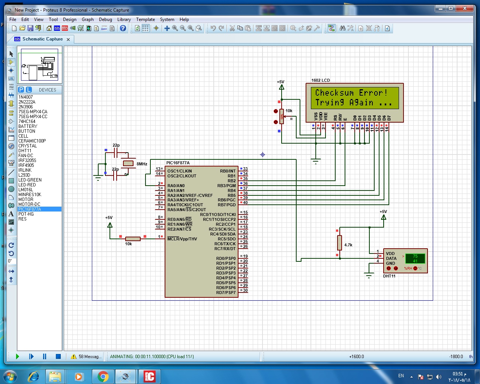Screen dimensions: 480x384
Task: Choose the 2D Graphics Box tool
Action: (11, 181)
